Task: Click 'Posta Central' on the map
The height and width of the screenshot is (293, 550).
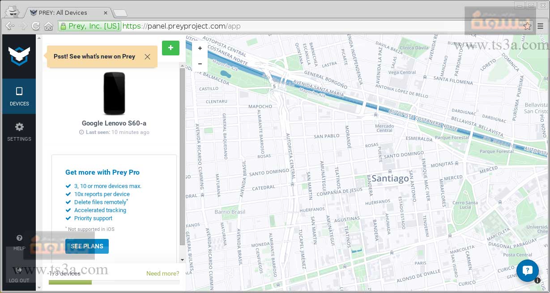Action: [x=518, y=255]
